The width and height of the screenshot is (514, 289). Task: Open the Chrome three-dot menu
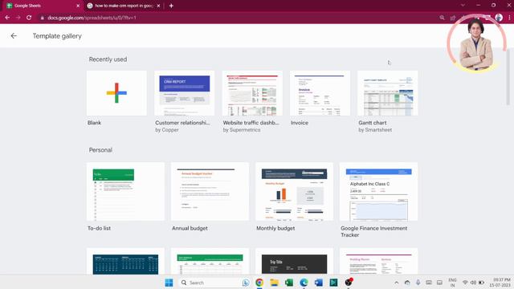pyautogui.click(x=509, y=18)
